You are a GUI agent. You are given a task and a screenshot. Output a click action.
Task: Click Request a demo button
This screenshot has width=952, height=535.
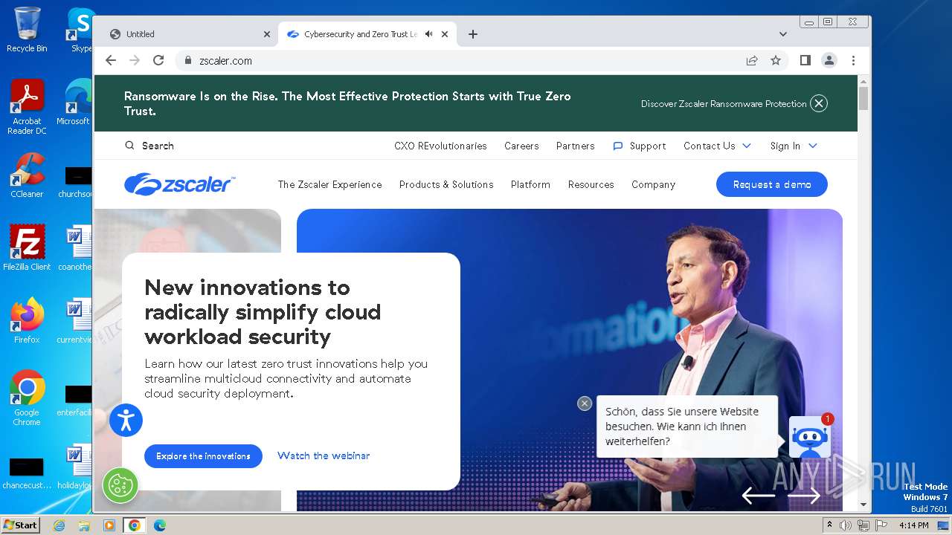772,184
